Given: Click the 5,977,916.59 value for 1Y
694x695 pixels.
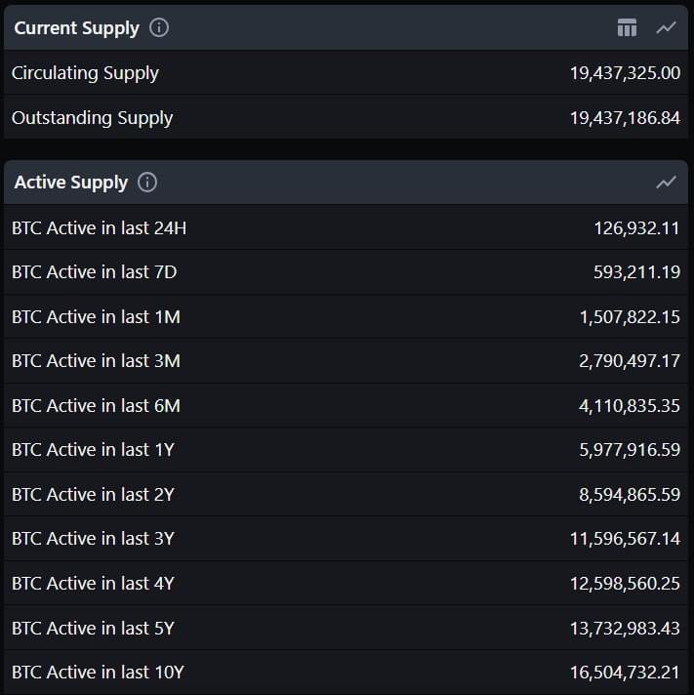Looking at the screenshot, I should pos(630,449).
